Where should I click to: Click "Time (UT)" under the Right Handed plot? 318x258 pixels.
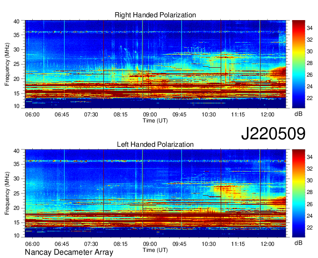click(155, 121)
